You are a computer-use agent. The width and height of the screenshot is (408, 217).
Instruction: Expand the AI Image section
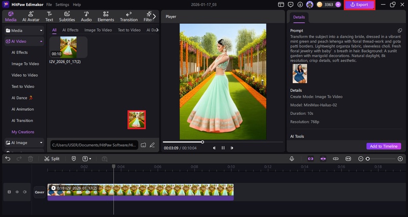tap(24, 143)
